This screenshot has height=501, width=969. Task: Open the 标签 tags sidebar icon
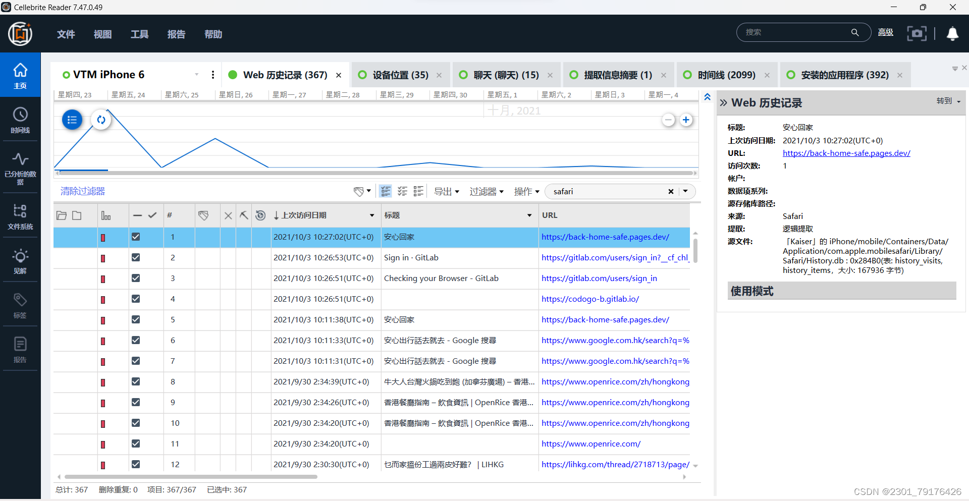pyautogui.click(x=20, y=305)
